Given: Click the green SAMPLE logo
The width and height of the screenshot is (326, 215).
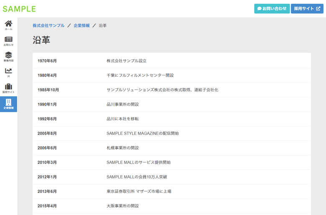Looking at the screenshot, I should point(19,9).
